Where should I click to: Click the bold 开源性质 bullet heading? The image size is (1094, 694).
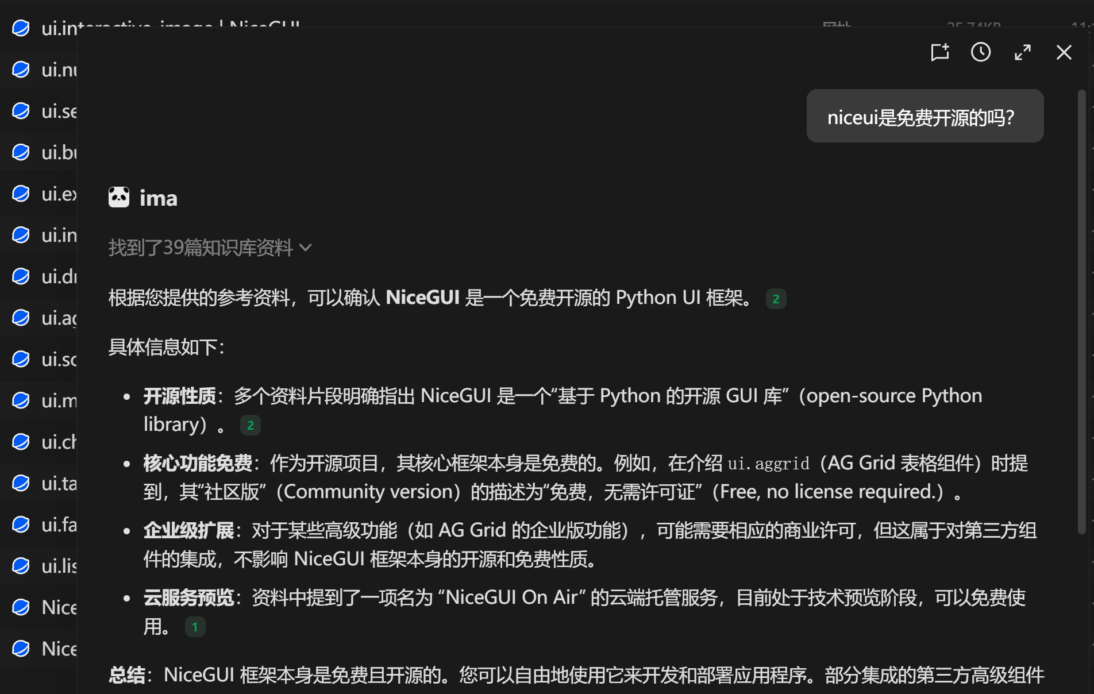(180, 396)
